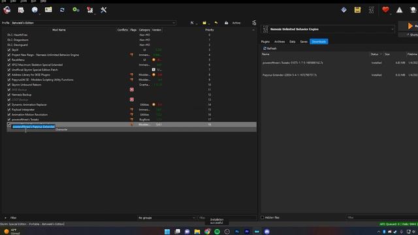
Task: Open the Tools plugin icon
Action: pyautogui.click(x=90, y=10)
